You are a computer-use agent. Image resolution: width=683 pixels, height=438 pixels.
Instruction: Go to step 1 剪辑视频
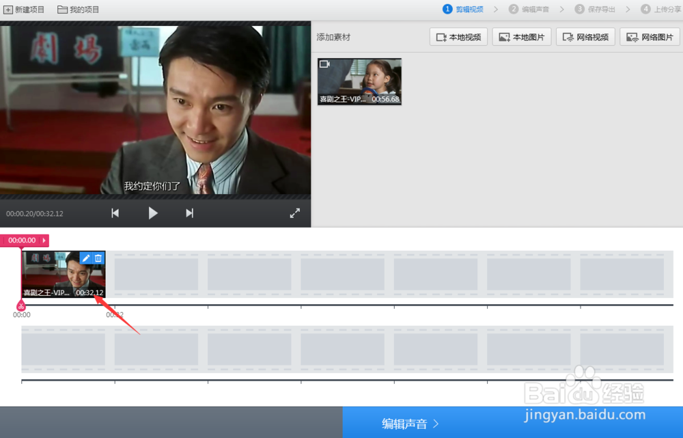[x=462, y=9]
